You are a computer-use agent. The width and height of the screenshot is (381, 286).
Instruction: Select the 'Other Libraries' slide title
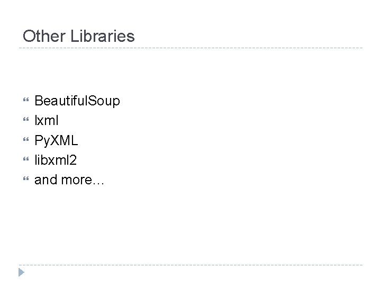click(x=79, y=37)
